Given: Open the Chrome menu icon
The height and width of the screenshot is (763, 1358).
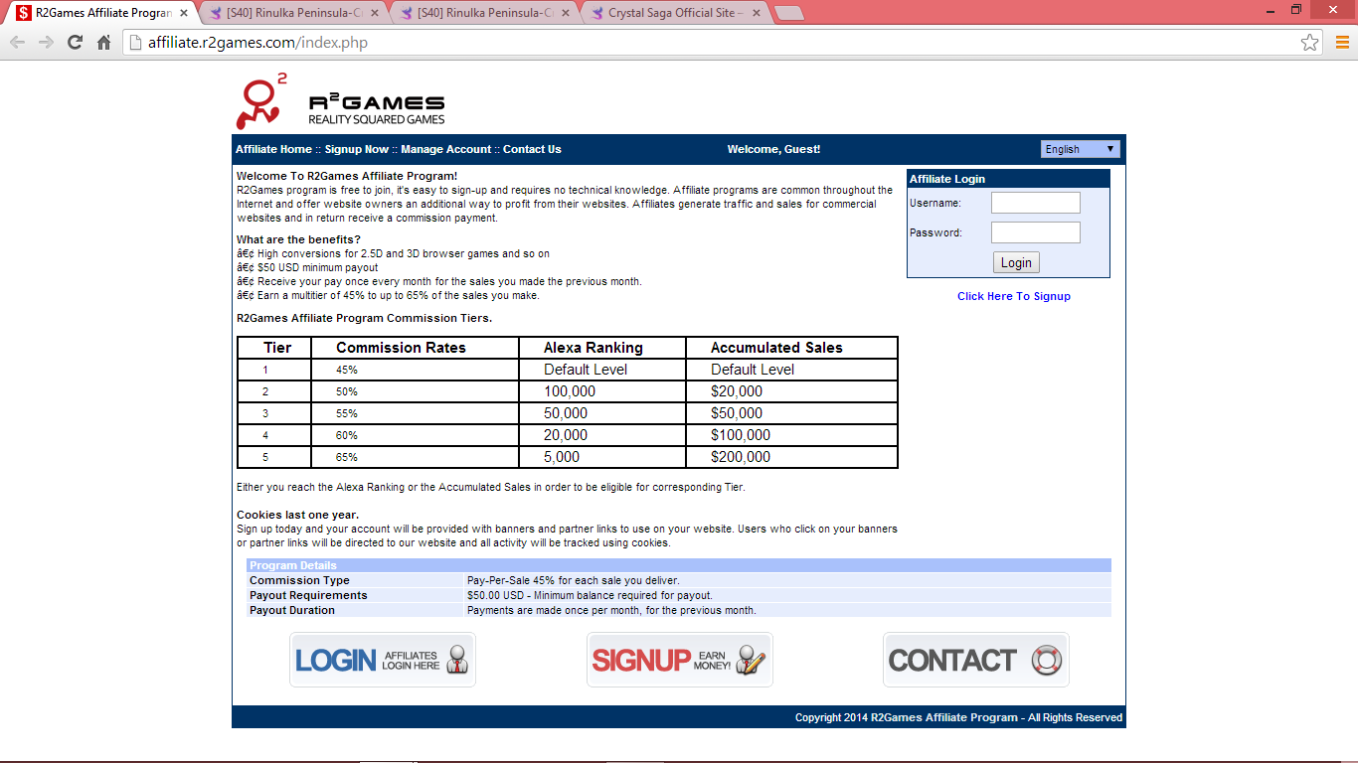Looking at the screenshot, I should coord(1342,43).
